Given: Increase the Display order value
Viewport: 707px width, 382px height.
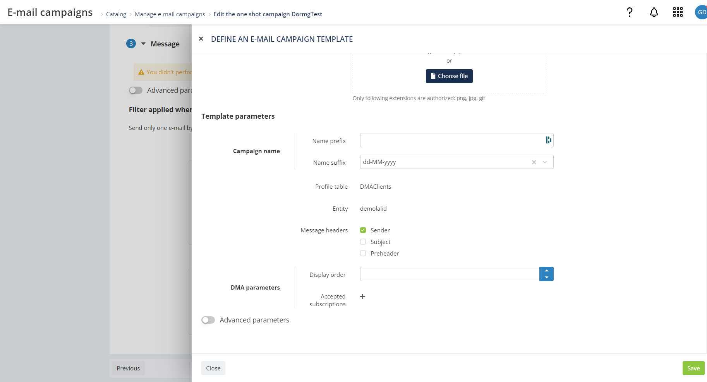Looking at the screenshot, I should (546, 270).
